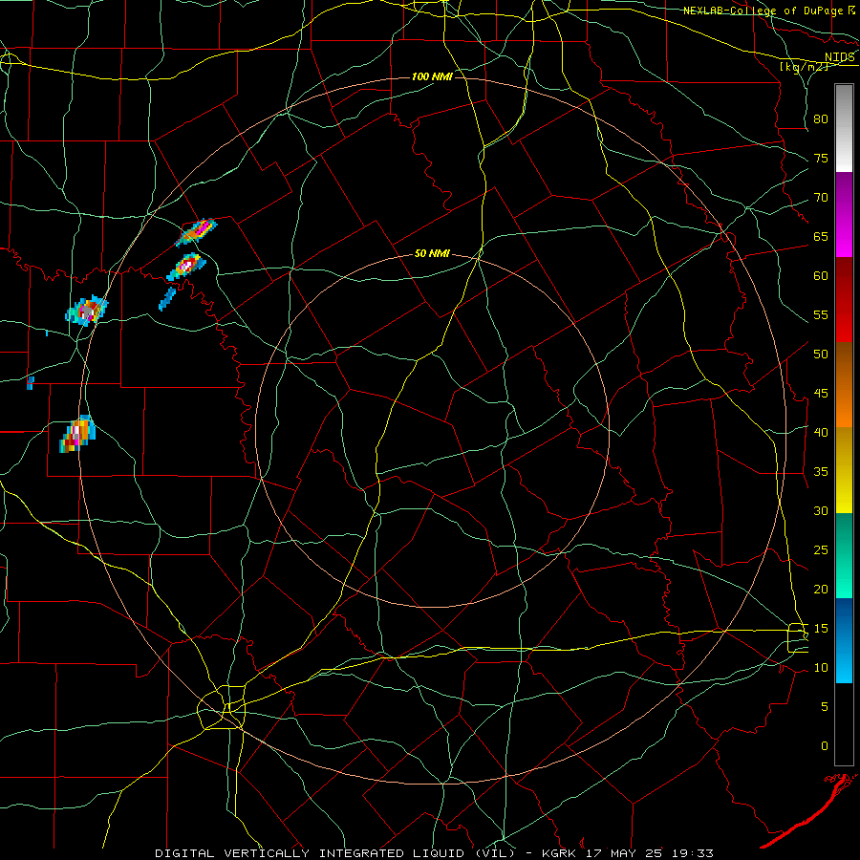Click the southernmost multicolored VIL storm cell
Image resolution: width=860 pixels, height=860 pixels.
click(x=77, y=434)
